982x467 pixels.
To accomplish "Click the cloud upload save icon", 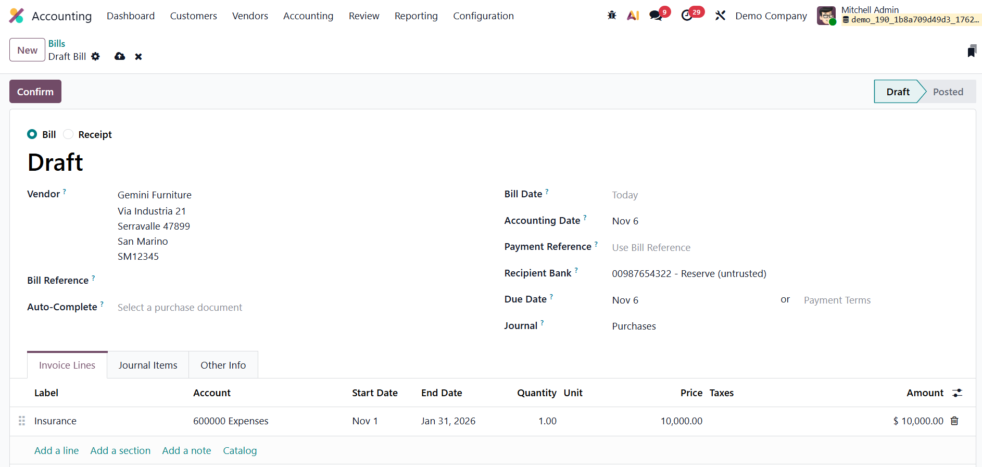I will pos(120,56).
